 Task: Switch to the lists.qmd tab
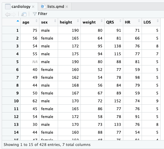55,6
